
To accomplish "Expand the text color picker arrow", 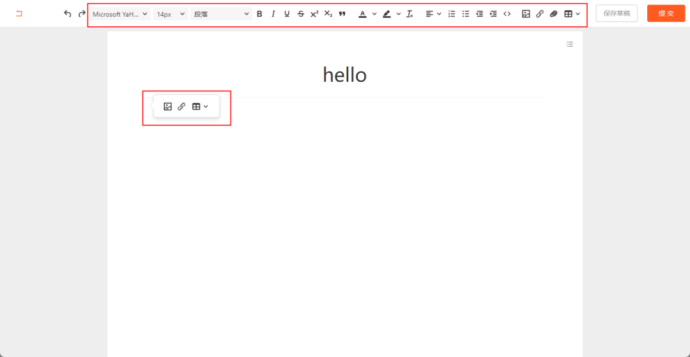I will point(374,14).
